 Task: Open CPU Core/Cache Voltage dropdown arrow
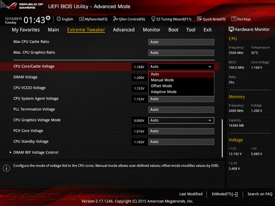pos(210,67)
